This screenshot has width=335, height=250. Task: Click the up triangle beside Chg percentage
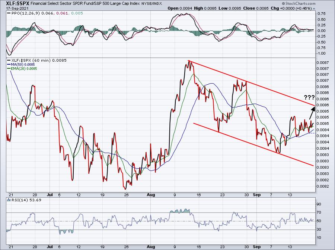coord(313,8)
